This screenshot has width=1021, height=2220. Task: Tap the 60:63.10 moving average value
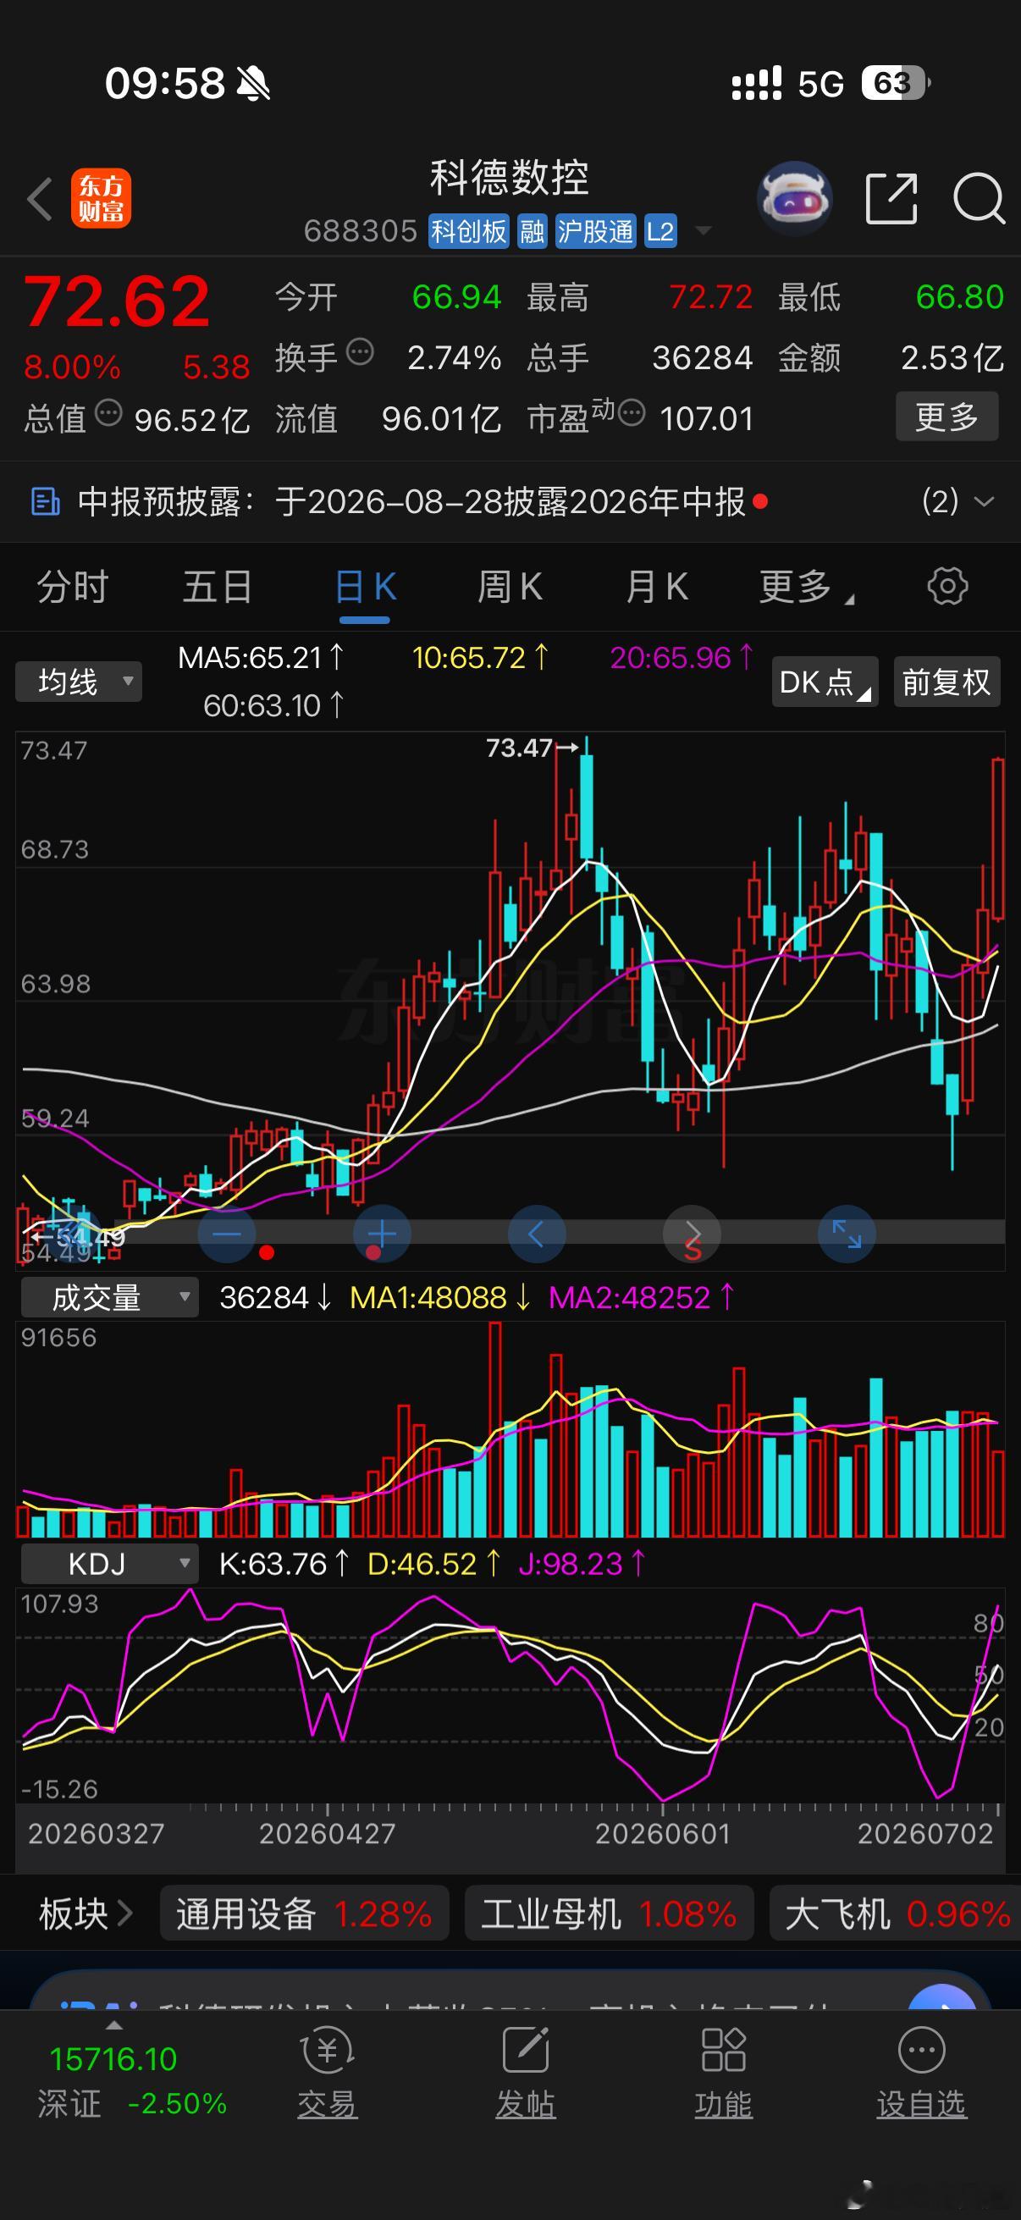[x=273, y=706]
